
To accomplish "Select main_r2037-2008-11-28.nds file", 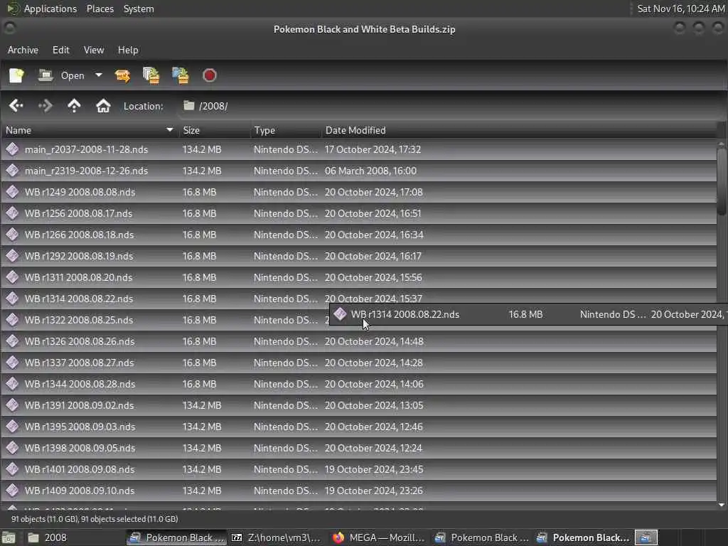I will tap(358, 149).
